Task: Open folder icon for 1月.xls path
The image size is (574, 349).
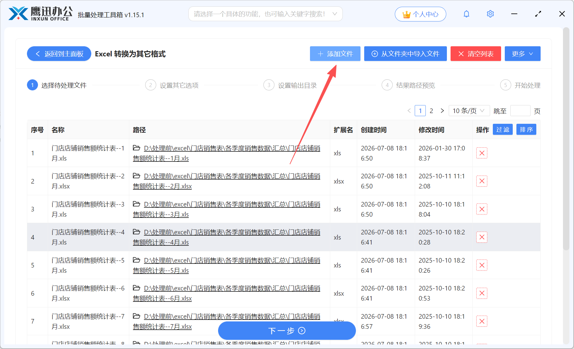Action: pyautogui.click(x=137, y=148)
